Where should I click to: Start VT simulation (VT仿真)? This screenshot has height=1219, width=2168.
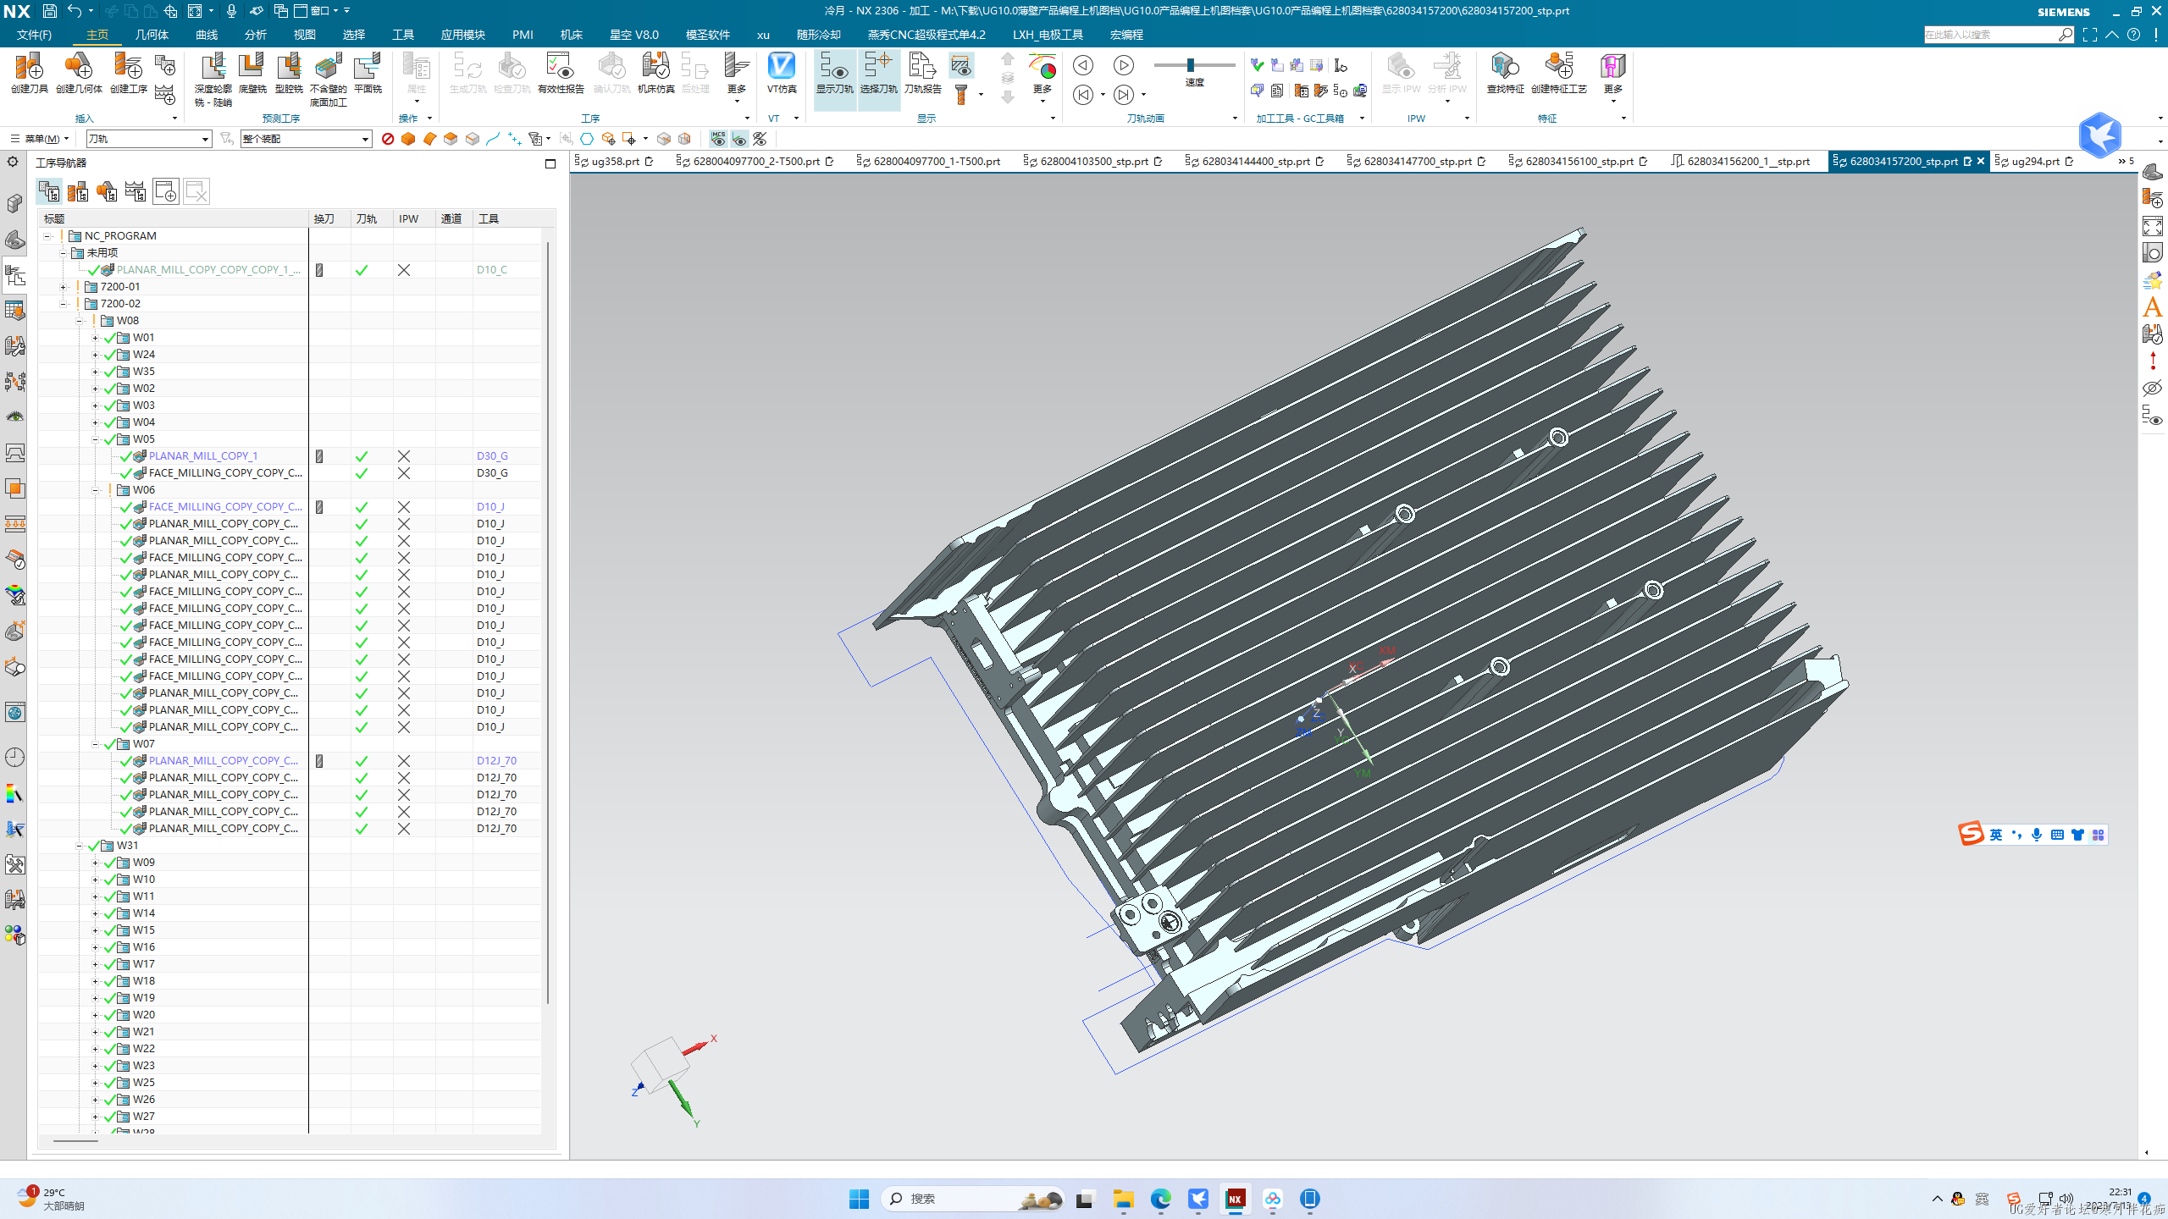coord(782,73)
